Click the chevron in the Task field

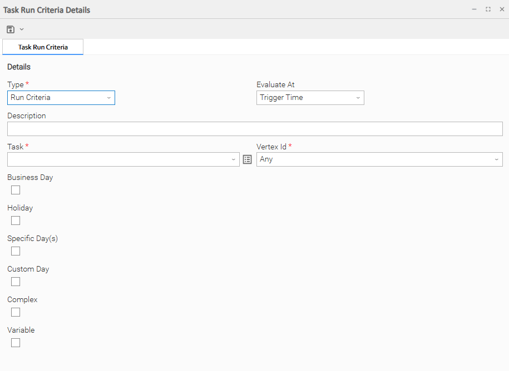coord(234,159)
